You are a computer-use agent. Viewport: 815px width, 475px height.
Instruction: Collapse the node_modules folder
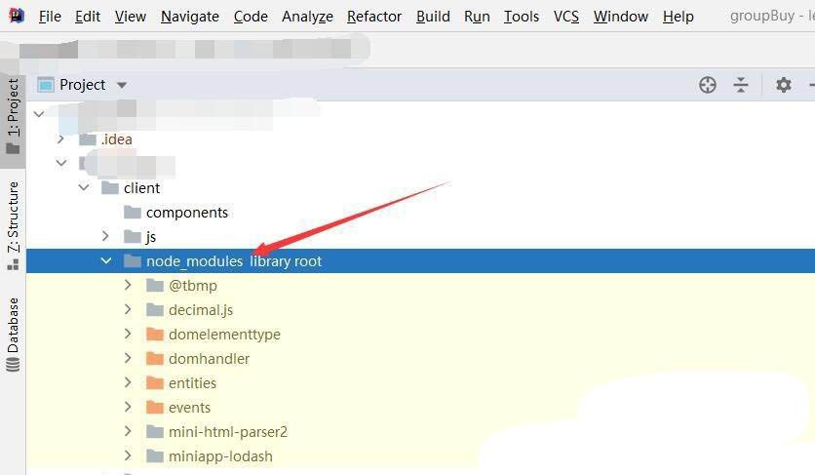pyautogui.click(x=105, y=261)
